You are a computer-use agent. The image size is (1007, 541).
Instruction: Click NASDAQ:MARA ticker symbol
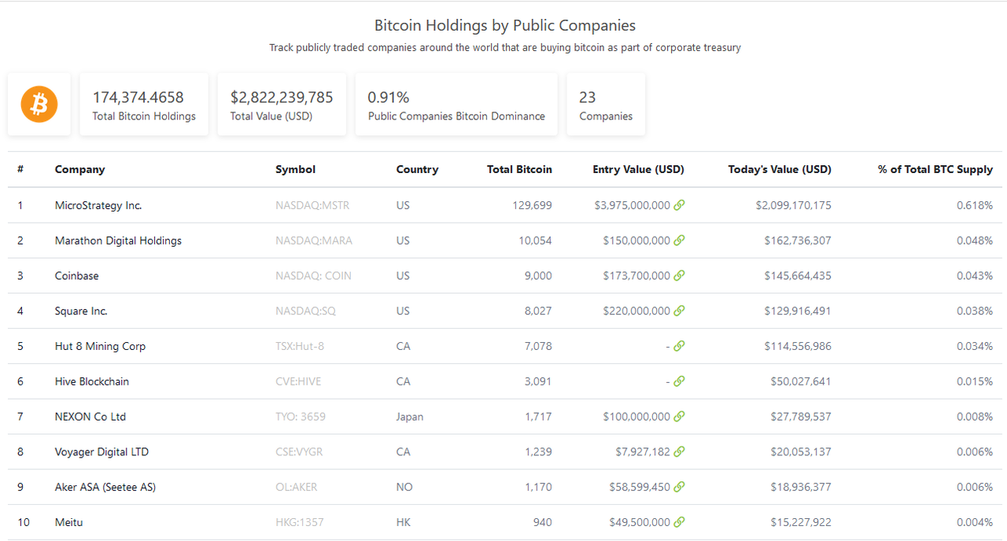click(x=314, y=241)
